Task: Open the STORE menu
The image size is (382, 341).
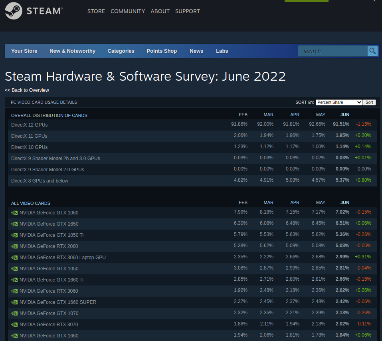Action: pos(96,11)
